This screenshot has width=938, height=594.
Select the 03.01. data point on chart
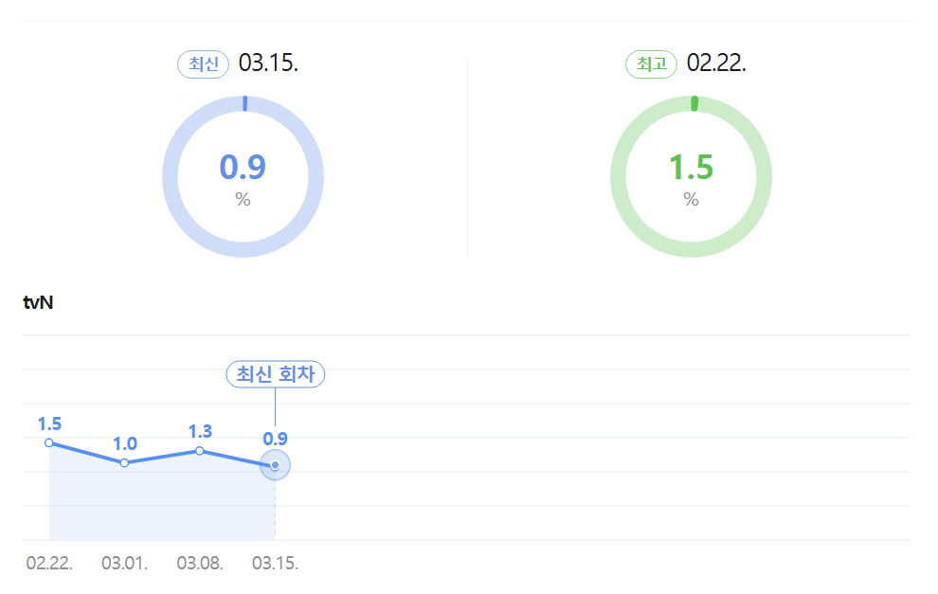(124, 463)
